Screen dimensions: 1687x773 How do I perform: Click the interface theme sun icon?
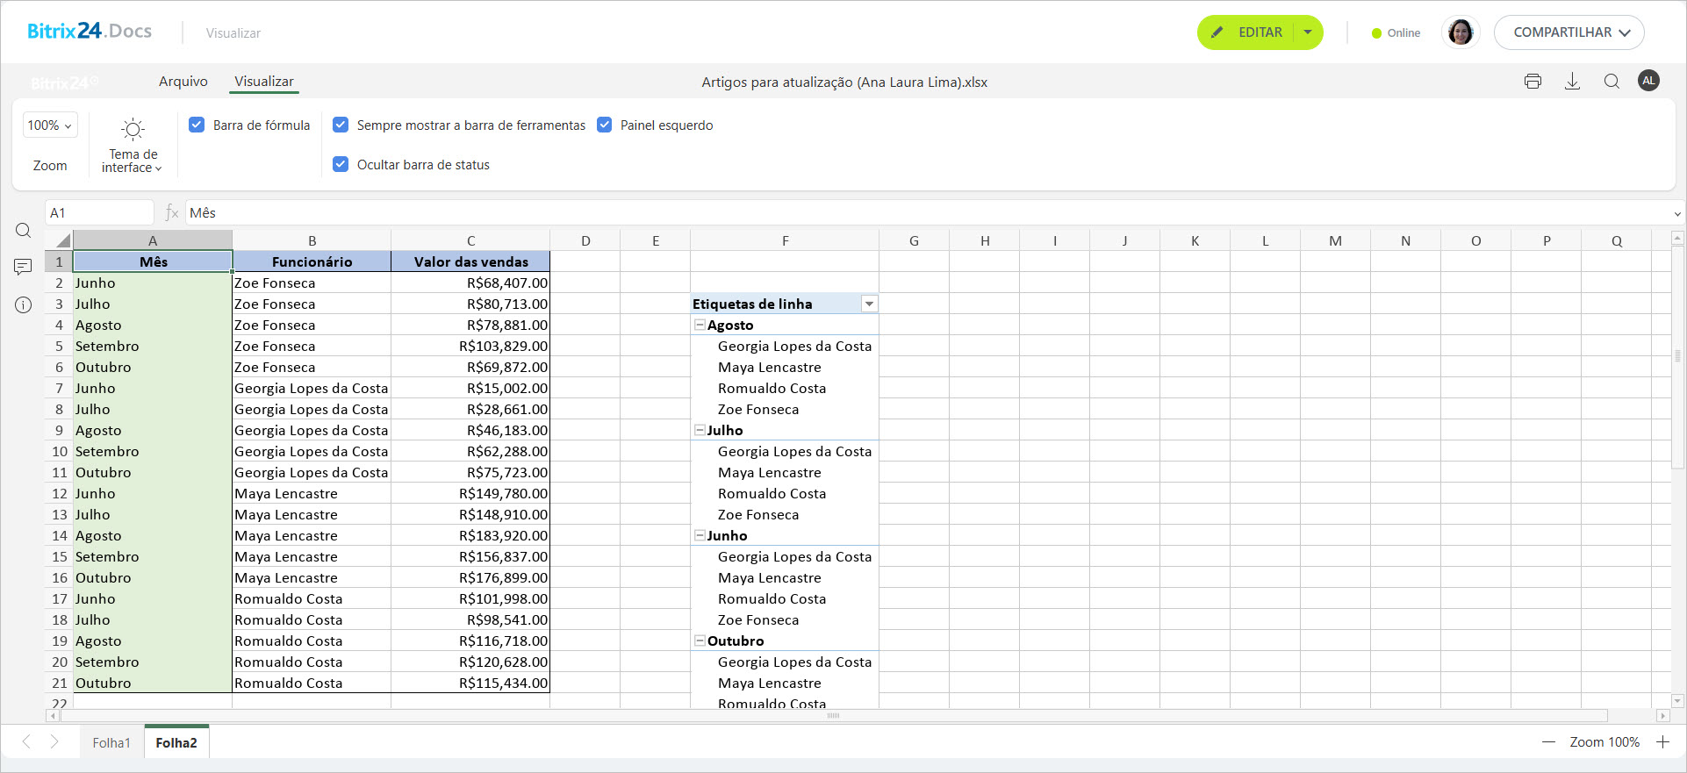133,130
